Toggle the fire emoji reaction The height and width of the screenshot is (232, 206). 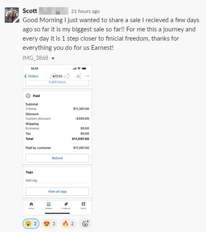(68, 224)
